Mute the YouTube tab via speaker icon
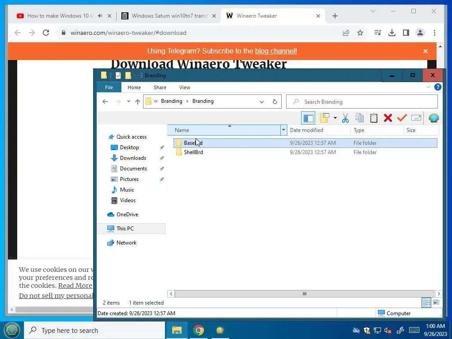452x339 pixels. 100,15
